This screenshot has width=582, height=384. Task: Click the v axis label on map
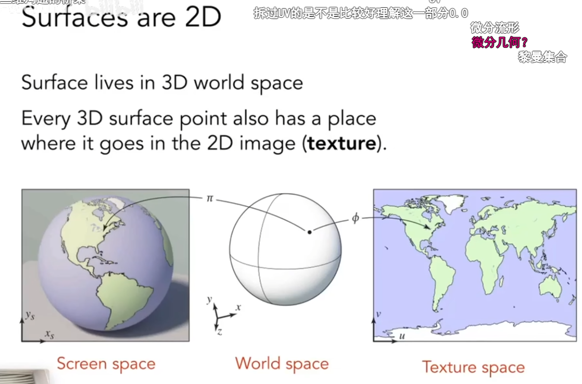point(378,314)
